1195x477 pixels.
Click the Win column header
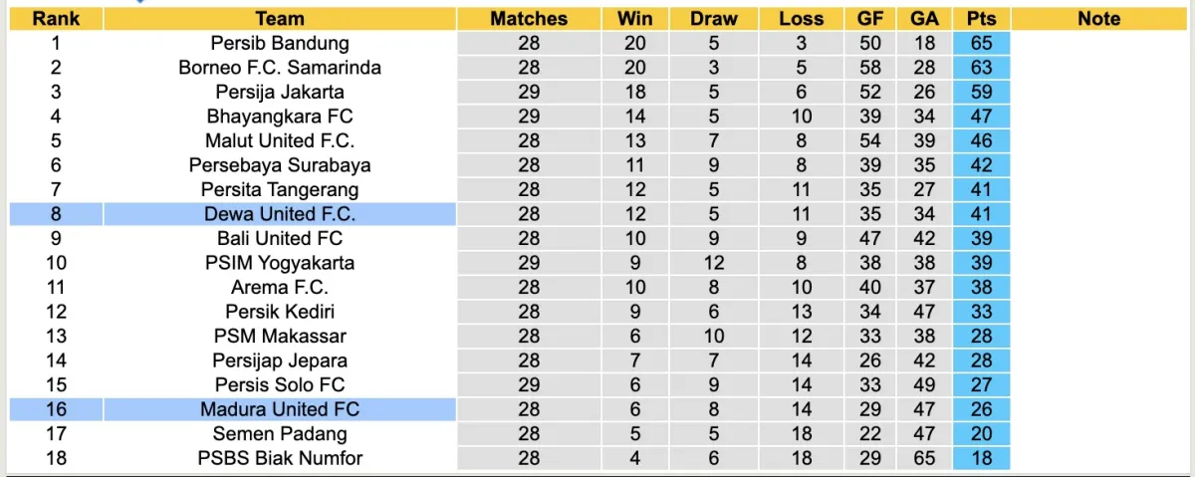pos(635,19)
